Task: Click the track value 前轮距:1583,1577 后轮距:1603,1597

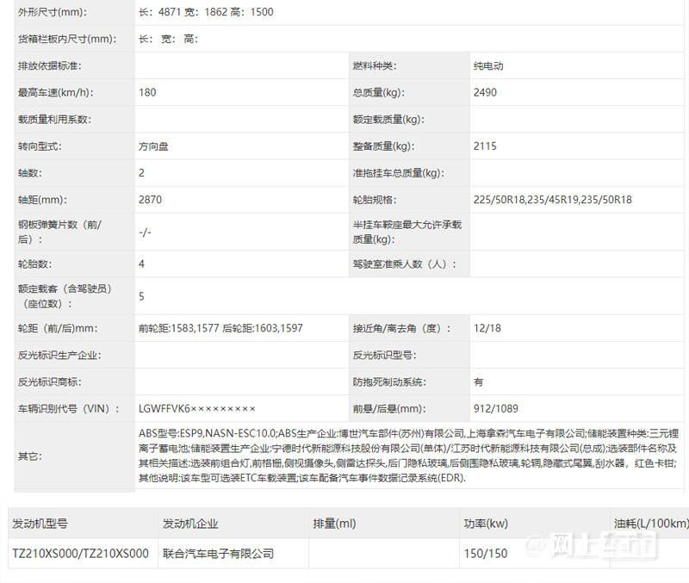Action: coord(220,328)
